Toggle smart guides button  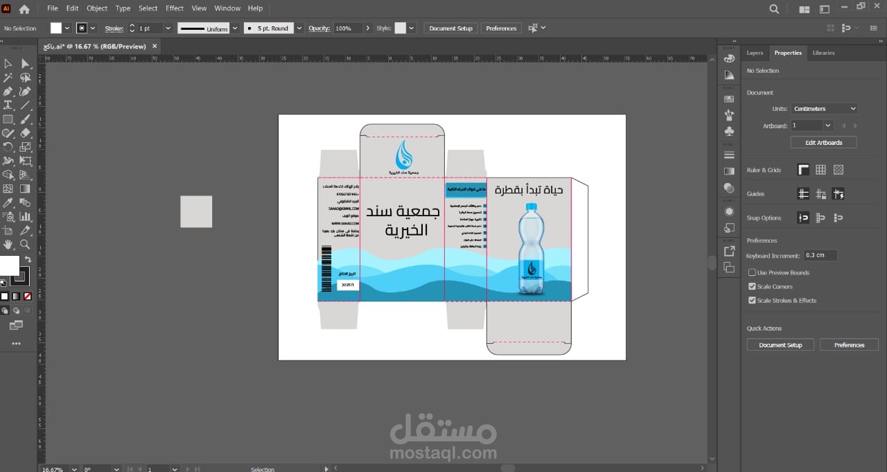(x=838, y=194)
